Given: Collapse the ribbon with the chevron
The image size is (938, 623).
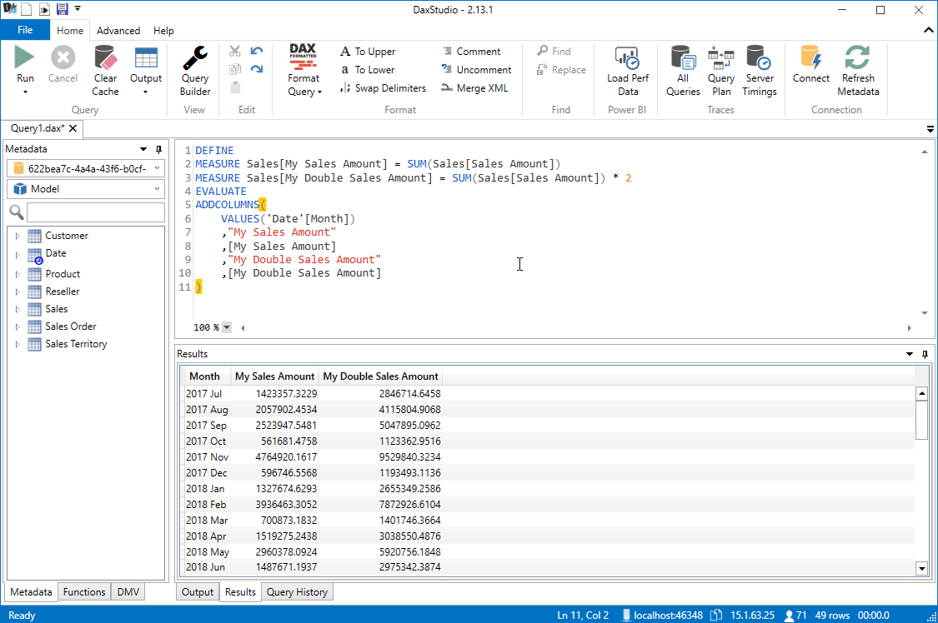Looking at the screenshot, I should pyautogui.click(x=929, y=30).
